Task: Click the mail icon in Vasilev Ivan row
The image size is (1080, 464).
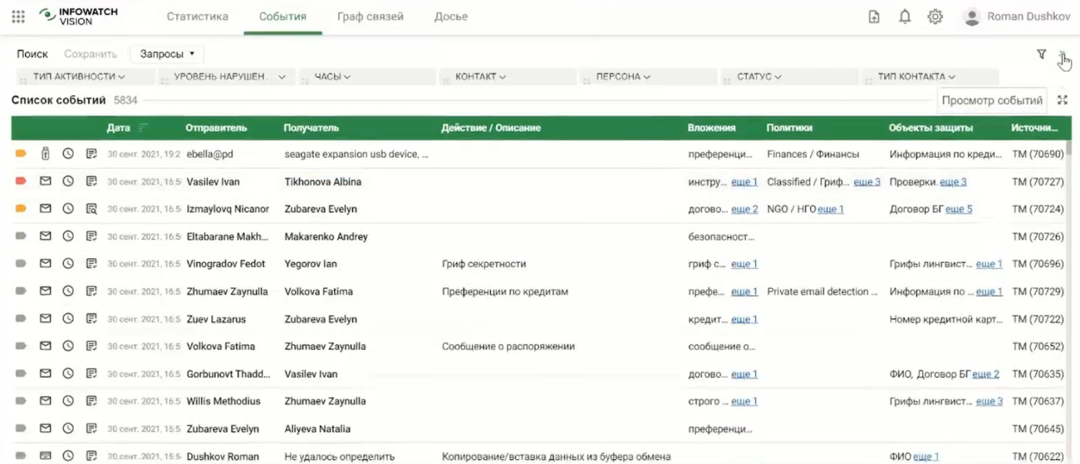Action: pos(45,182)
